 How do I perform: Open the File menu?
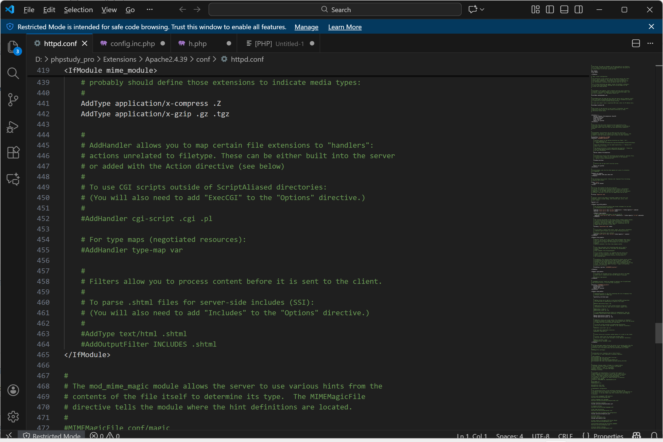[x=29, y=10]
